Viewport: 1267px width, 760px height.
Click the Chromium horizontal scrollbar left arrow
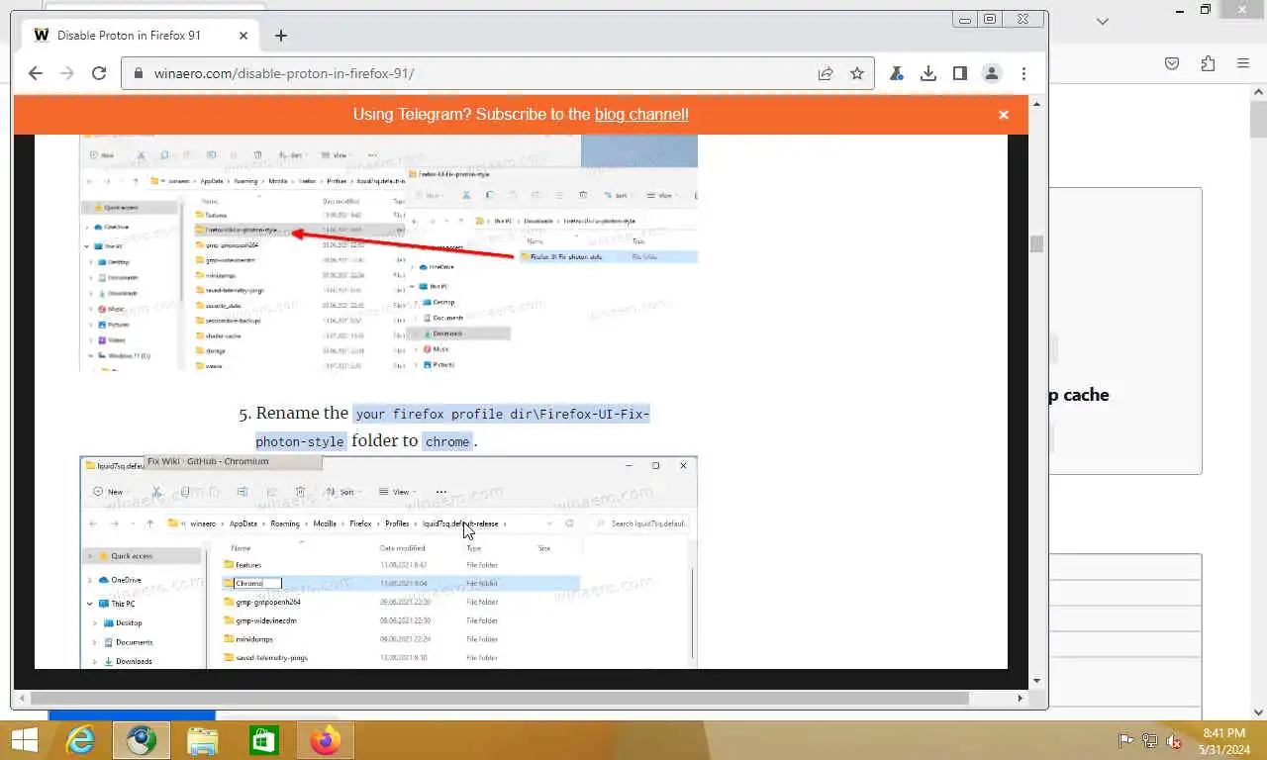pyautogui.click(x=21, y=698)
